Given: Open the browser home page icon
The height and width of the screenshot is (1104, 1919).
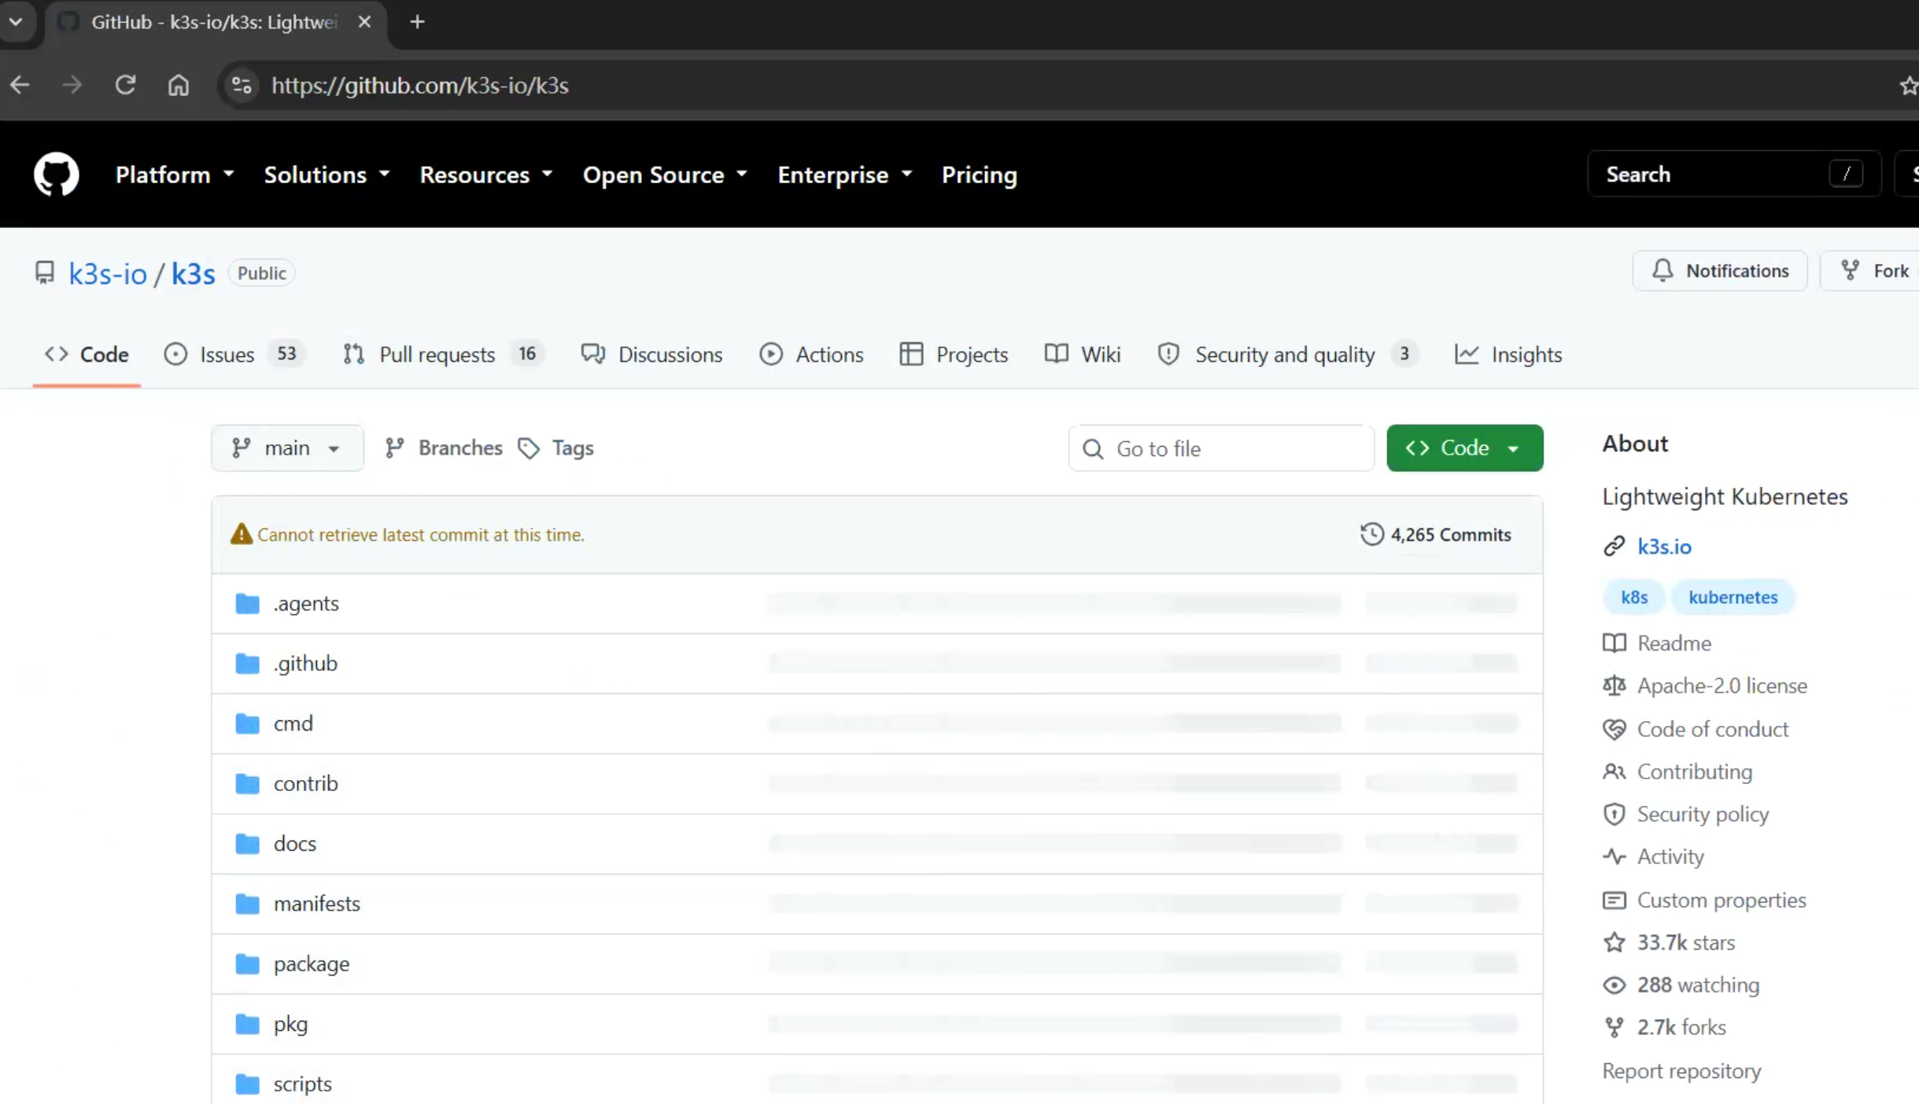Looking at the screenshot, I should click(179, 85).
